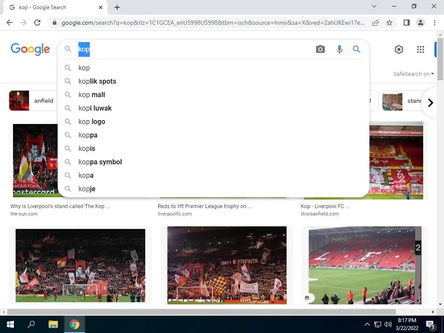
Task: Open 'Why is Liverpool's stand called The Kop' link
Action: [x=60, y=206]
